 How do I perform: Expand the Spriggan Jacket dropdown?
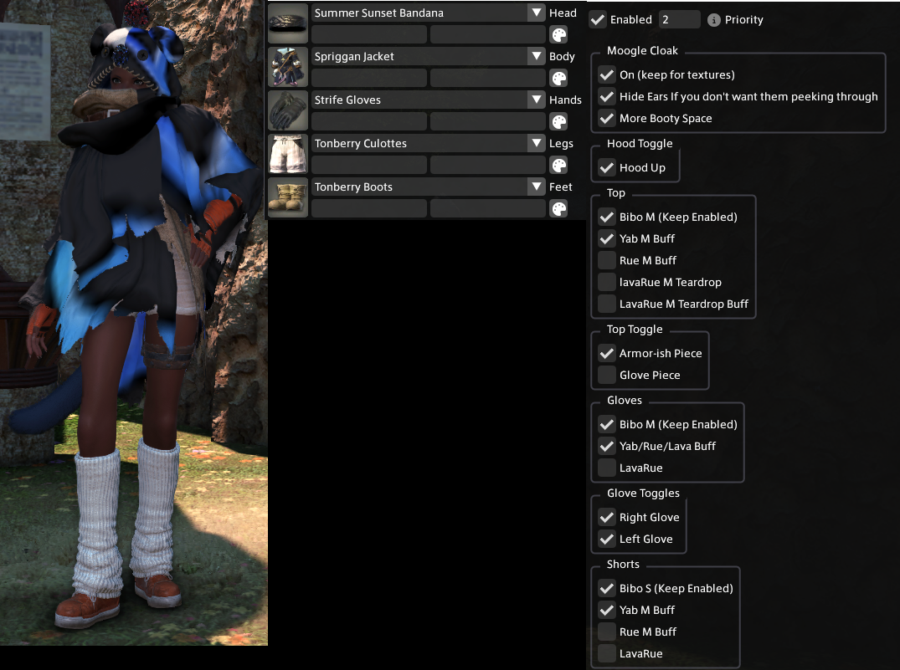(536, 56)
